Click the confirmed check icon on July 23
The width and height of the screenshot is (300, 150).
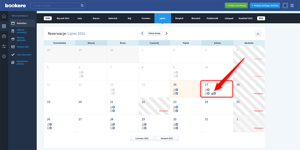click(x=174, y=111)
